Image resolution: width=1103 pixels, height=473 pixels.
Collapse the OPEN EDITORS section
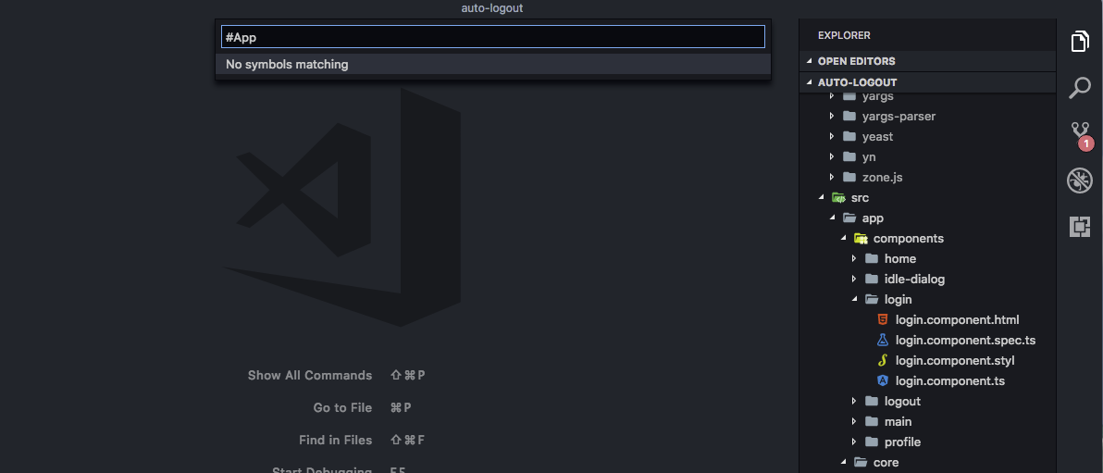(809, 61)
